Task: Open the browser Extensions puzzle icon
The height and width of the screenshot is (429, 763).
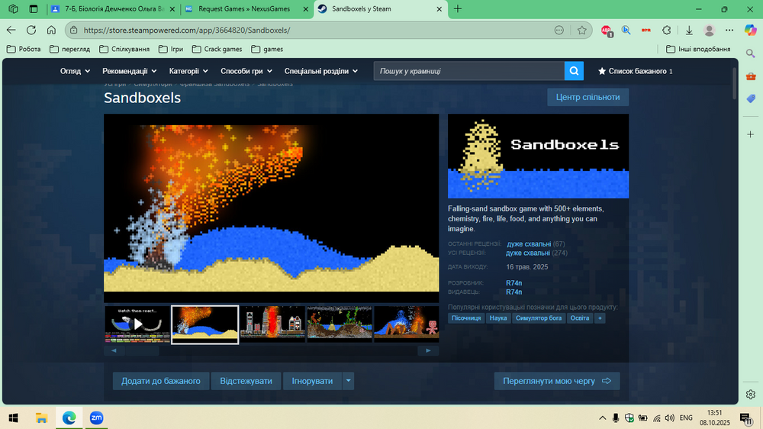Action: coord(666,31)
